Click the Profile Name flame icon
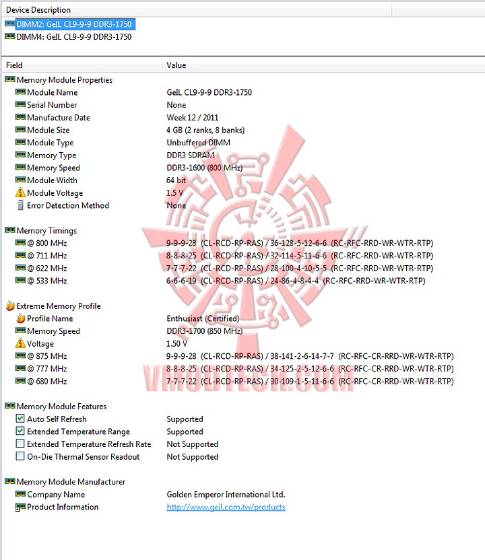The width and height of the screenshot is (485, 560). tap(21, 318)
